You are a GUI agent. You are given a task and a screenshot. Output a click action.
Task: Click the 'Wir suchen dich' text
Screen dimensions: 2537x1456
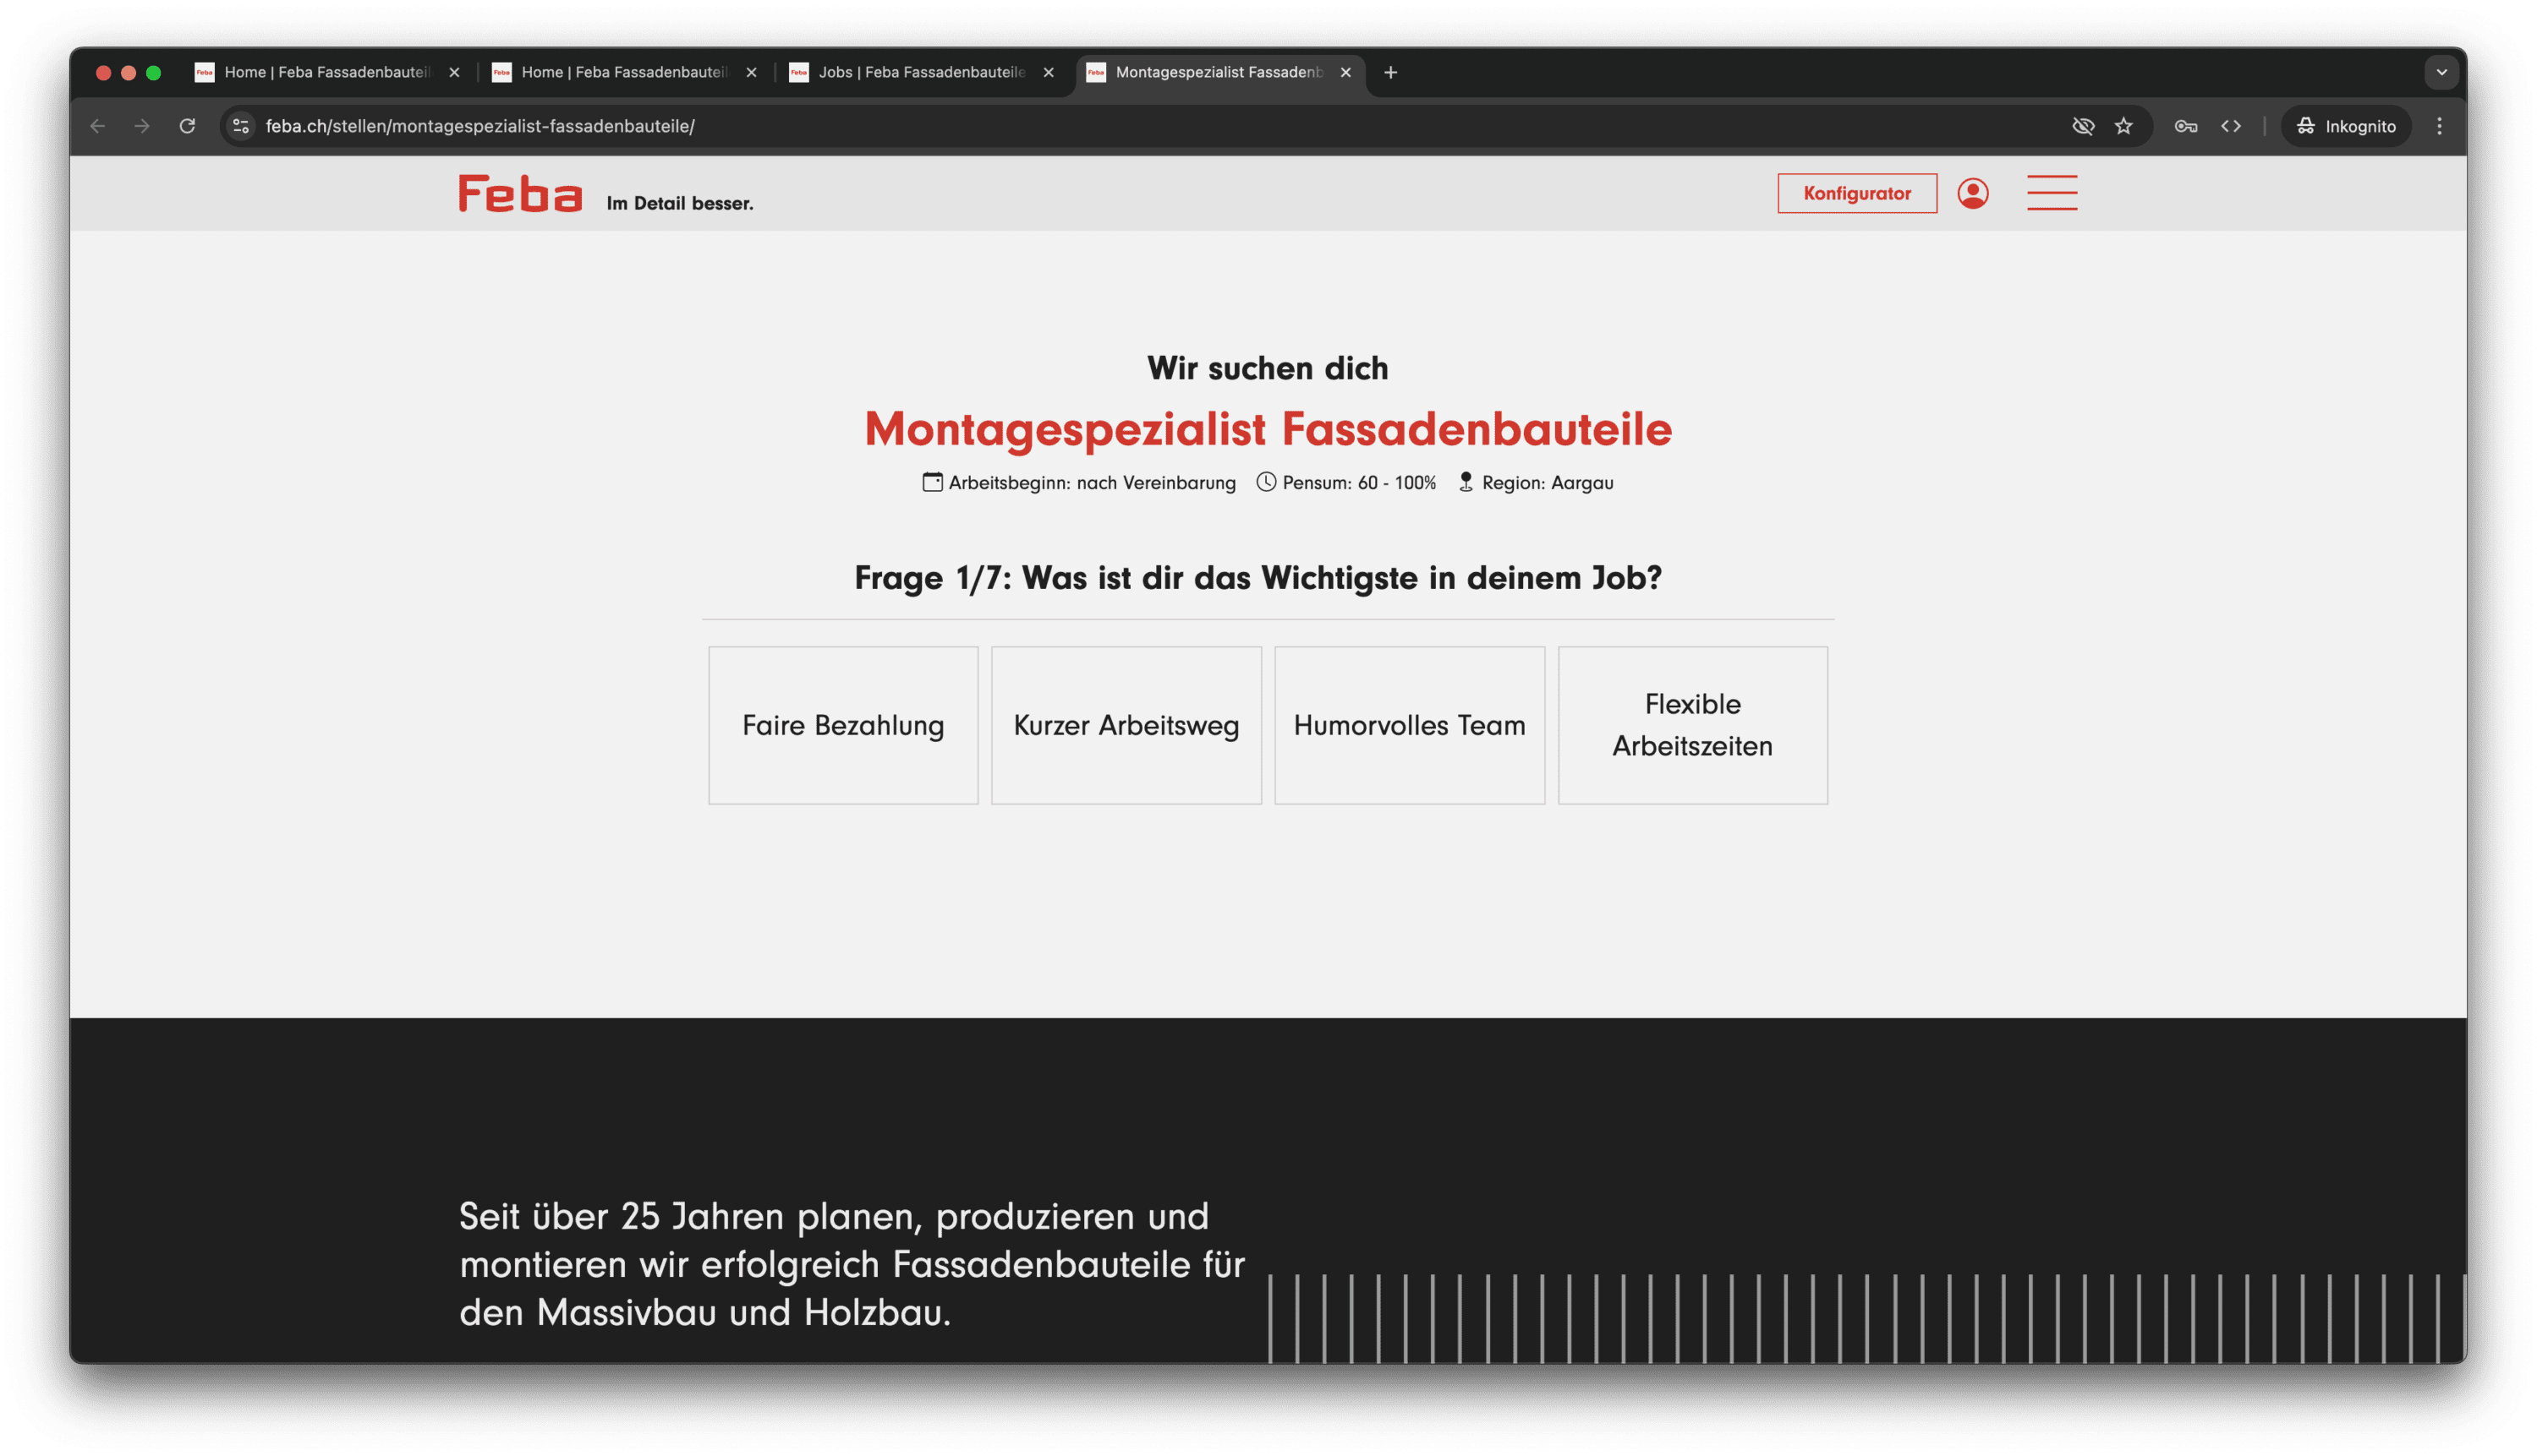pyautogui.click(x=1268, y=368)
